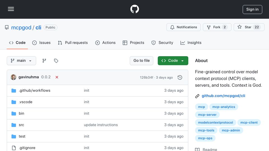
Task: Expand the green Code dropdown
Action: [x=173, y=61]
